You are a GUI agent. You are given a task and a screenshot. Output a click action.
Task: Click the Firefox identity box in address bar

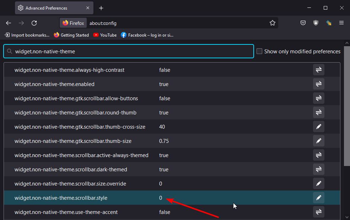[x=73, y=23]
